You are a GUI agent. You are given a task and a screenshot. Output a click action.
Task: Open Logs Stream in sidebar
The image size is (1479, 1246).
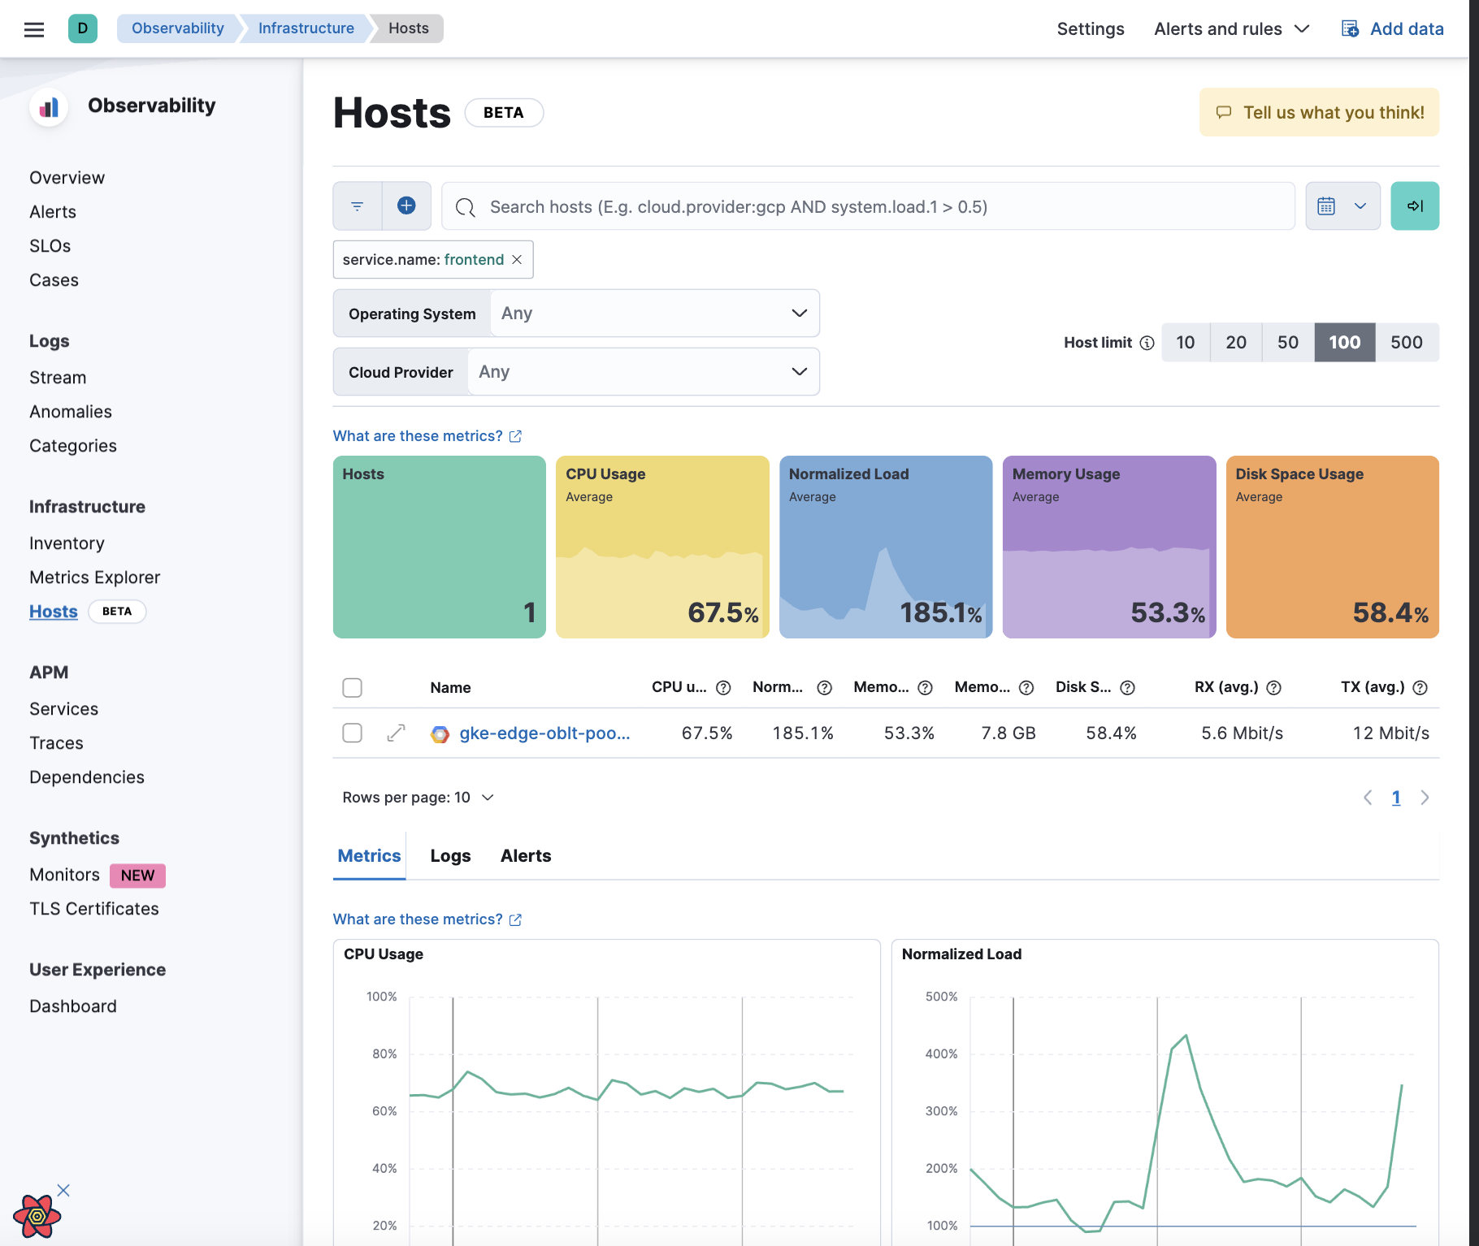tap(58, 378)
